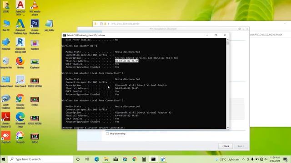Screen dimensions: 291x163
Task: Click the Windows Start button
Action: pos(4,159)
